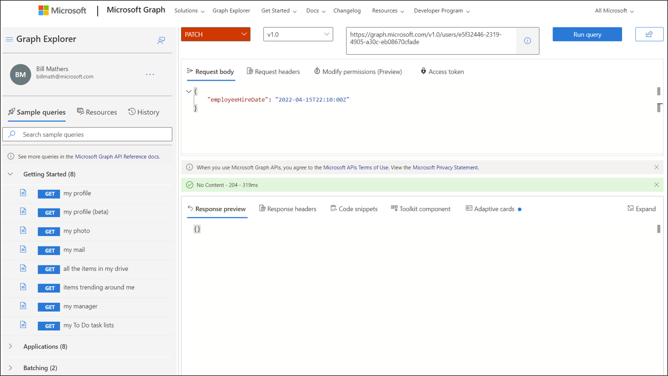Click the feedback icon beside Graph Explorer title

coord(161,41)
